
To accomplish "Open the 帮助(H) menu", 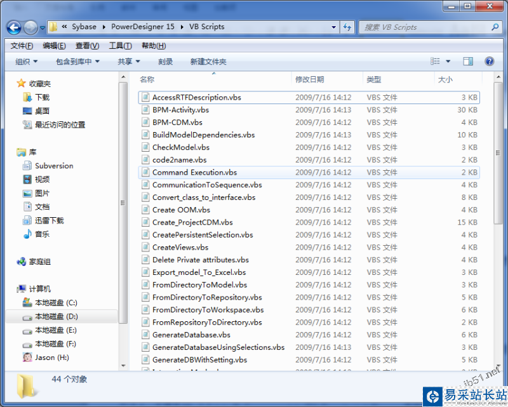I will pos(154,46).
